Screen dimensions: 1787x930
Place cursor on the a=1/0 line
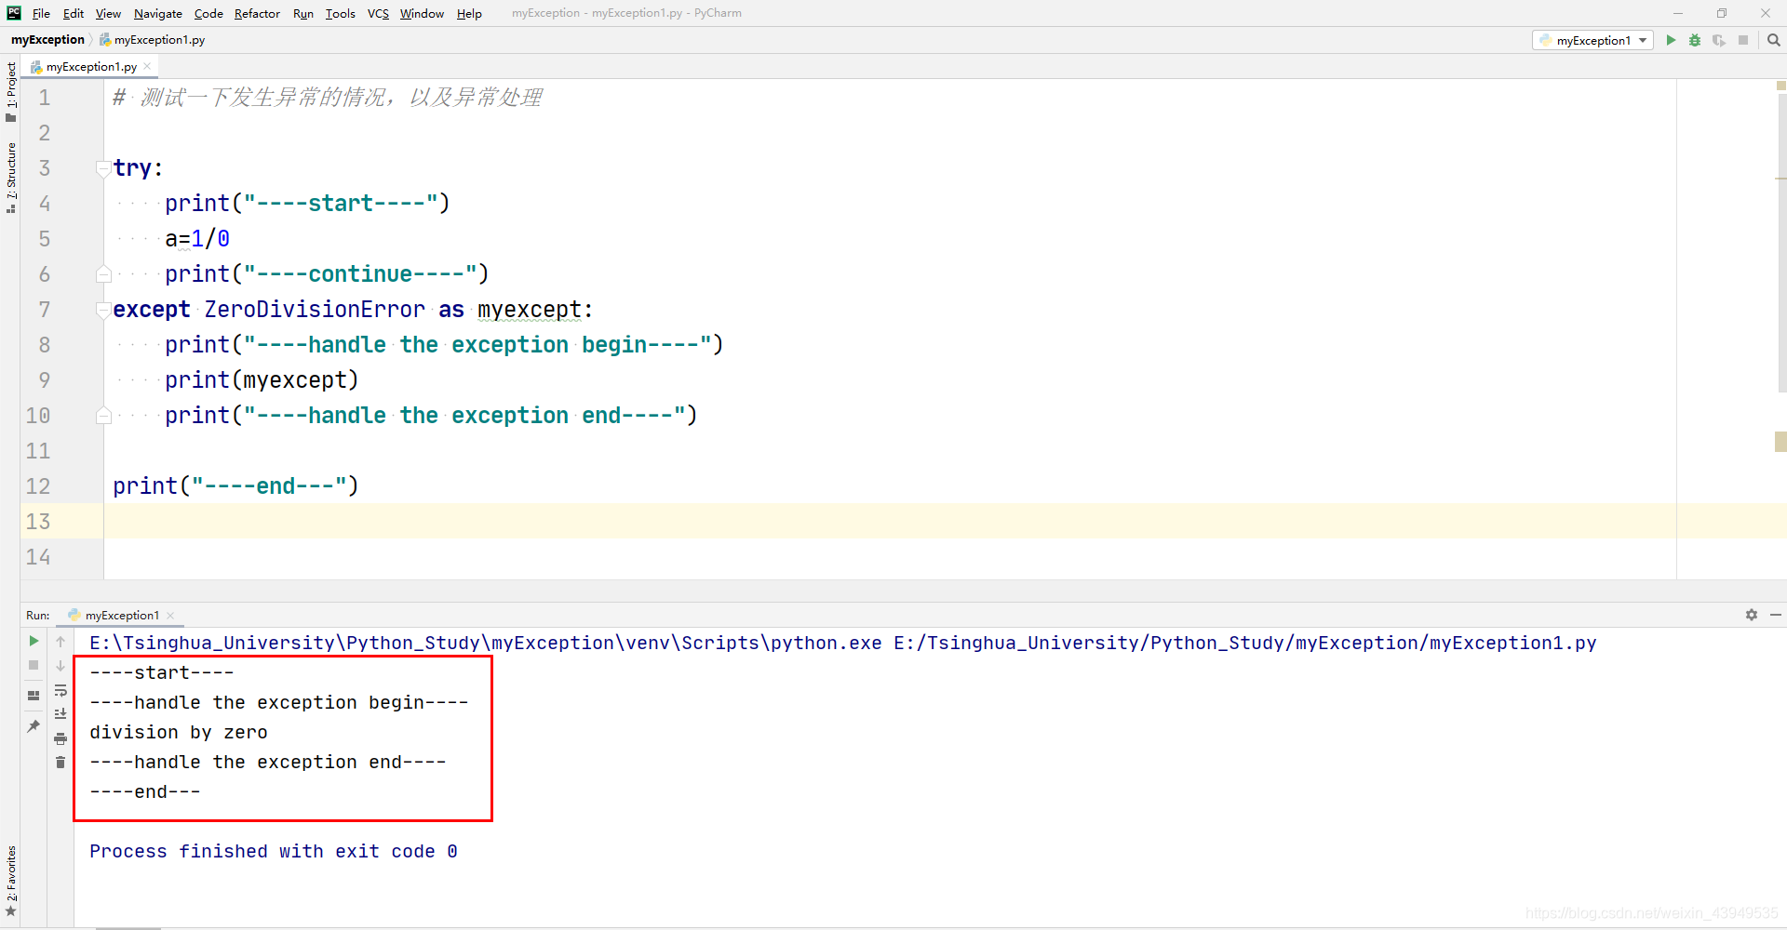tap(197, 239)
